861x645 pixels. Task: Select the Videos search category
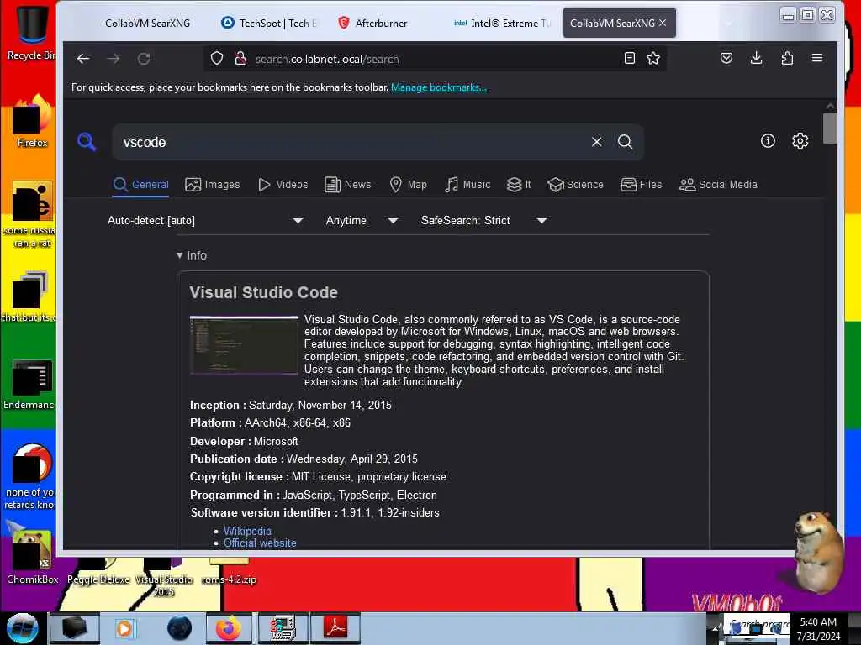tap(283, 184)
